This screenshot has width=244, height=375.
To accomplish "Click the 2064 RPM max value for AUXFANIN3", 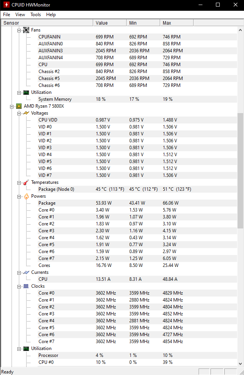I will click(173, 51).
